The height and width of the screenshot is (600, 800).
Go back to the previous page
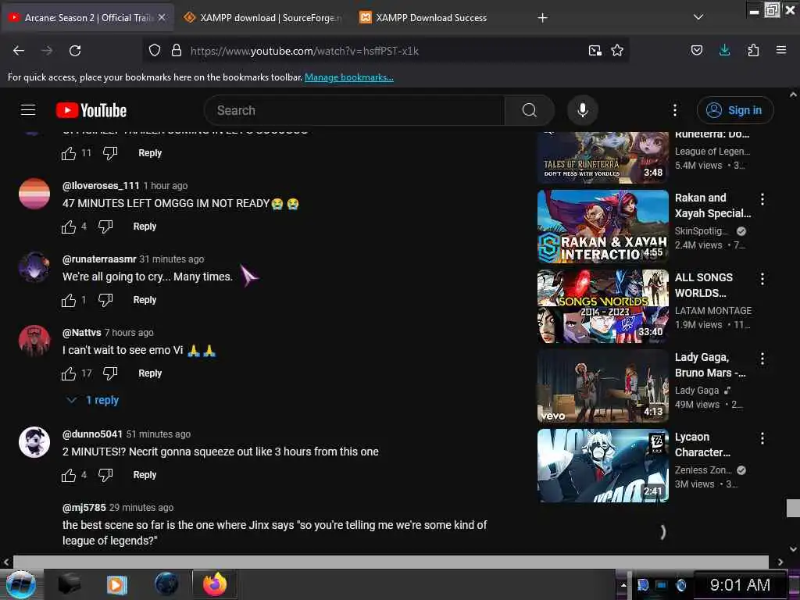(x=19, y=51)
